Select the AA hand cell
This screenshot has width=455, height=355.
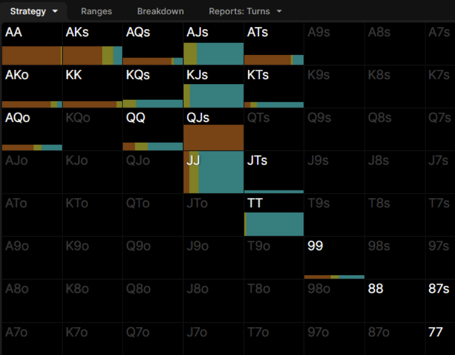point(32,44)
